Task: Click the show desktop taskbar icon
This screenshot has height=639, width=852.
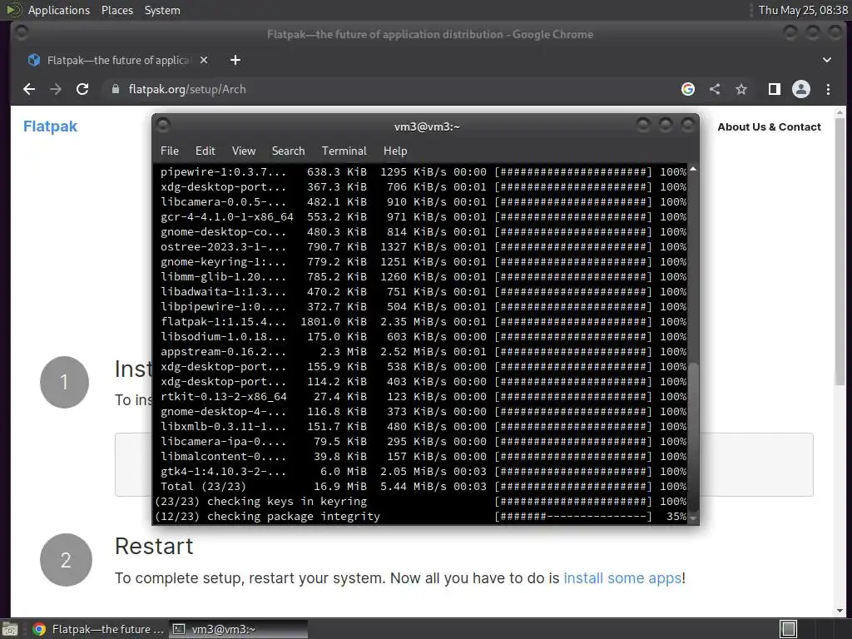Action: (10, 629)
